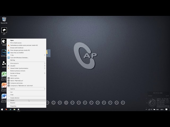
Task: Choose Add to archive
Action: pyautogui.click(x=27, y=78)
